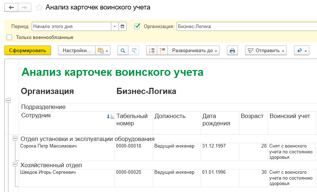Select Шведов's military status cell

(292, 178)
